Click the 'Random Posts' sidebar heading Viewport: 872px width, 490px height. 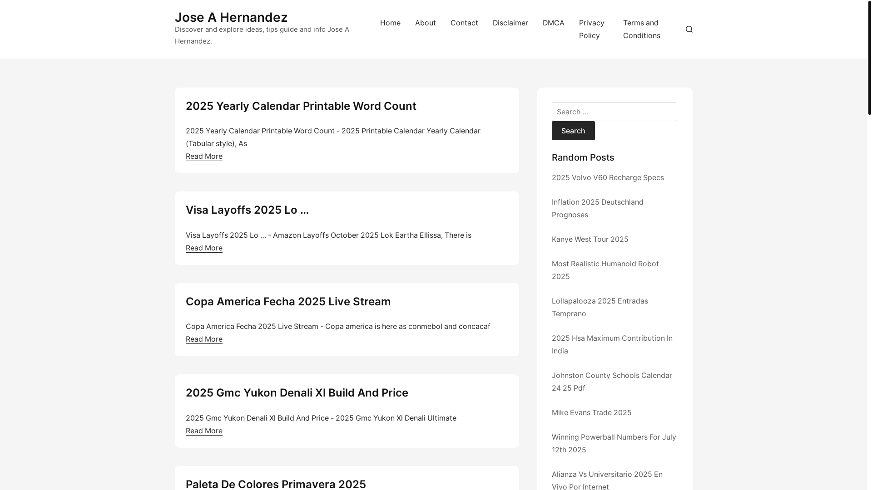tap(583, 157)
